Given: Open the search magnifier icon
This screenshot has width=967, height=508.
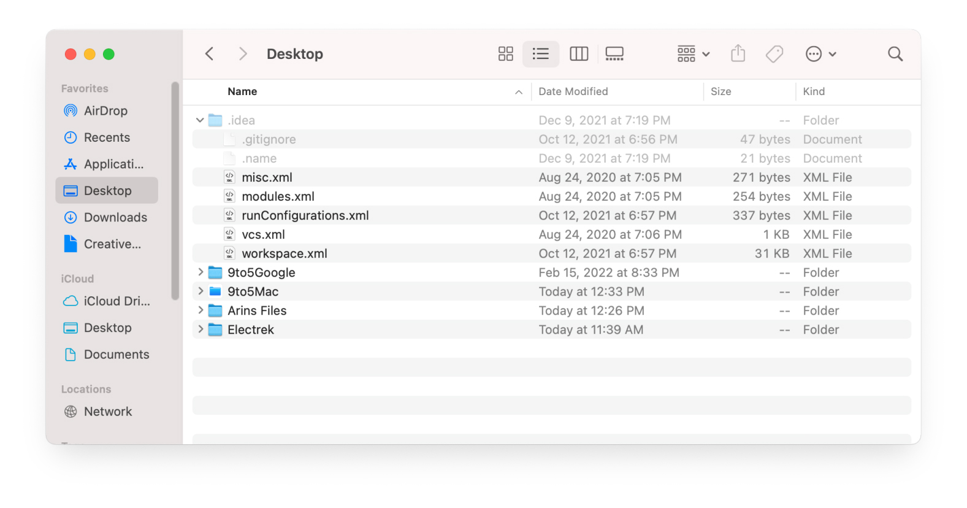Looking at the screenshot, I should [x=895, y=54].
